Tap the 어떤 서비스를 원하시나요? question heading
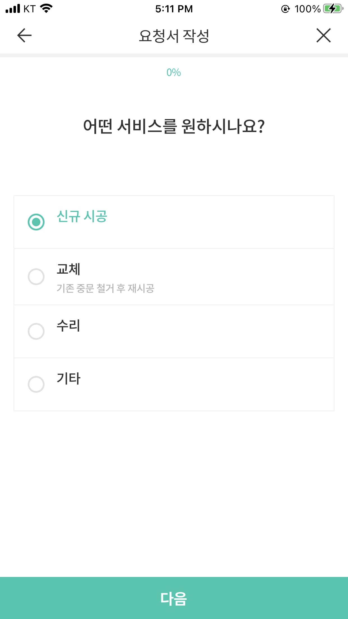 click(x=174, y=126)
